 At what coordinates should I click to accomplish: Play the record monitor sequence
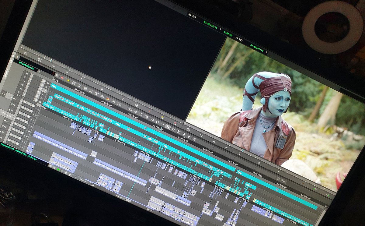(259, 163)
